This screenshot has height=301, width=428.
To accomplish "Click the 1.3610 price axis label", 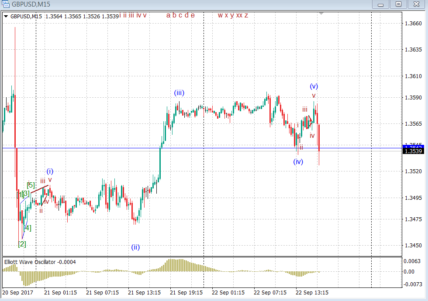I will pos(413,76).
